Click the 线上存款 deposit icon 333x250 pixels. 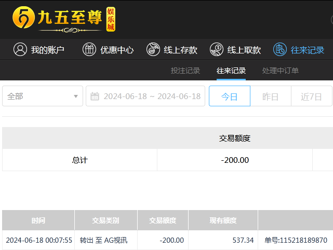[x=153, y=49]
